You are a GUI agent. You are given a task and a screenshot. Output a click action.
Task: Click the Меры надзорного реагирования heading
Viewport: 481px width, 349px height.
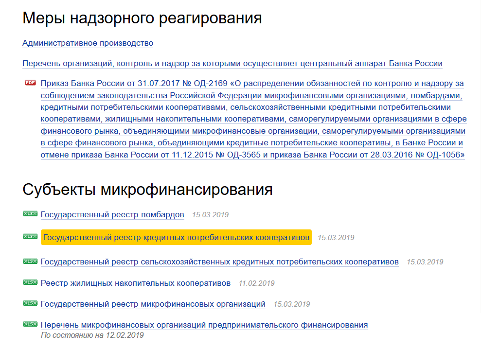click(x=142, y=18)
